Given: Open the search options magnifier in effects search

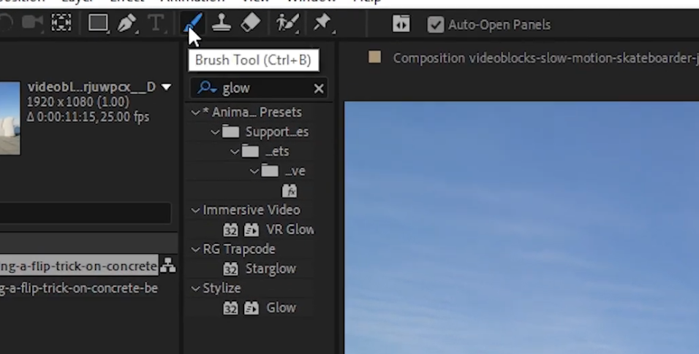Looking at the screenshot, I should (x=207, y=88).
